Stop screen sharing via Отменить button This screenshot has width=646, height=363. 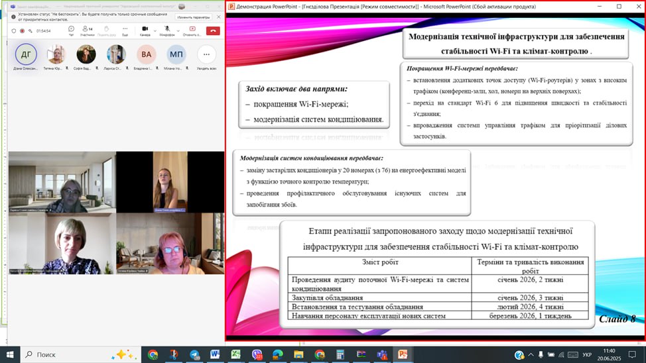point(192,30)
